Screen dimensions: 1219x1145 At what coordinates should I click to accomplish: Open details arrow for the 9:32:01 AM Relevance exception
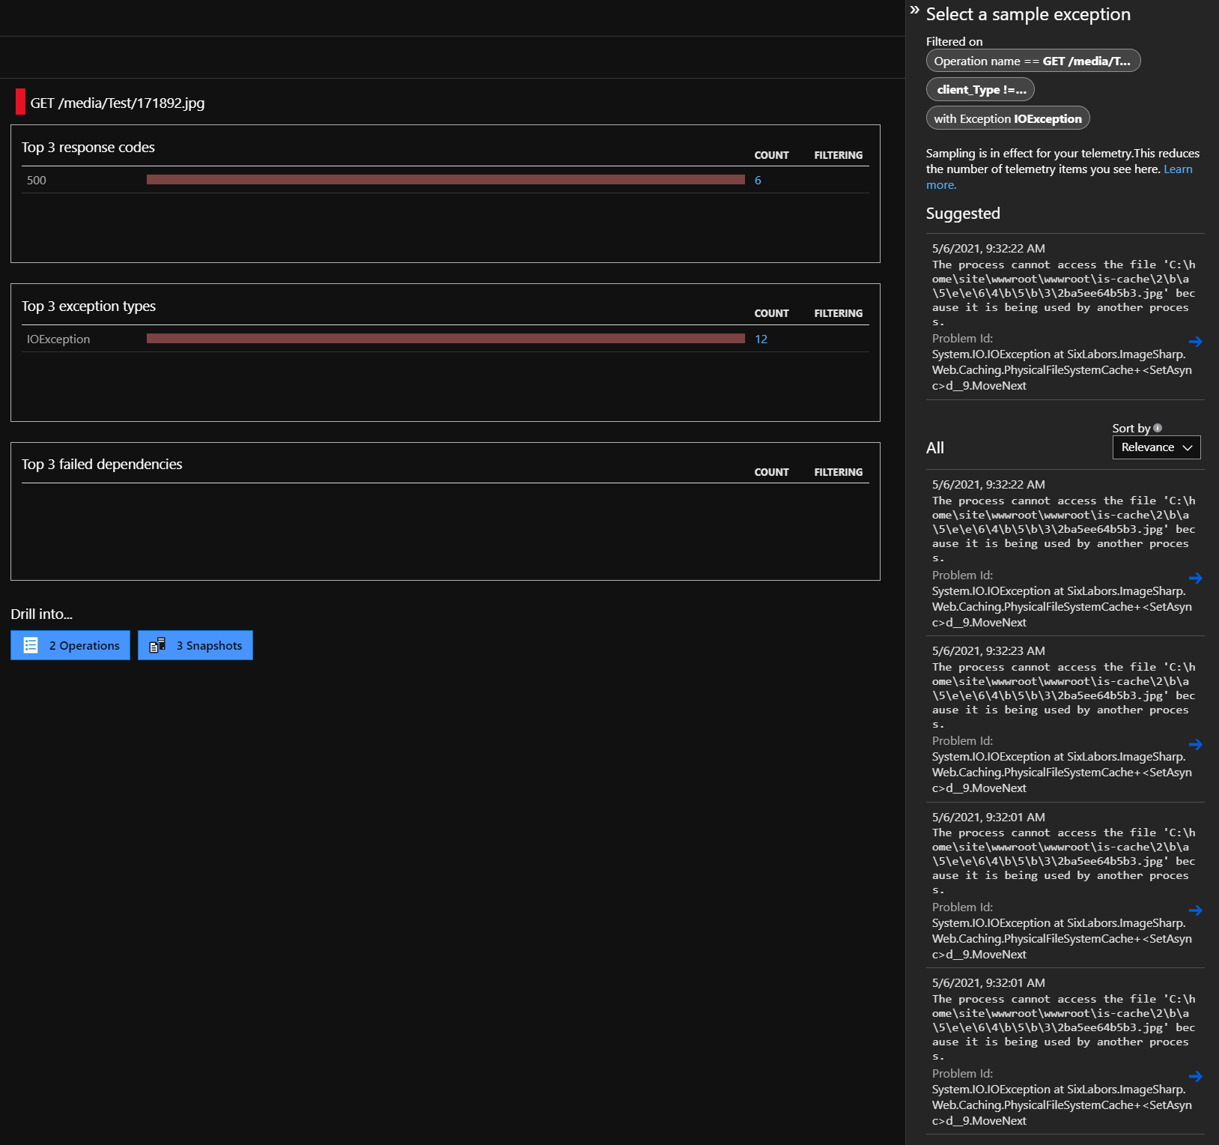pos(1197,910)
